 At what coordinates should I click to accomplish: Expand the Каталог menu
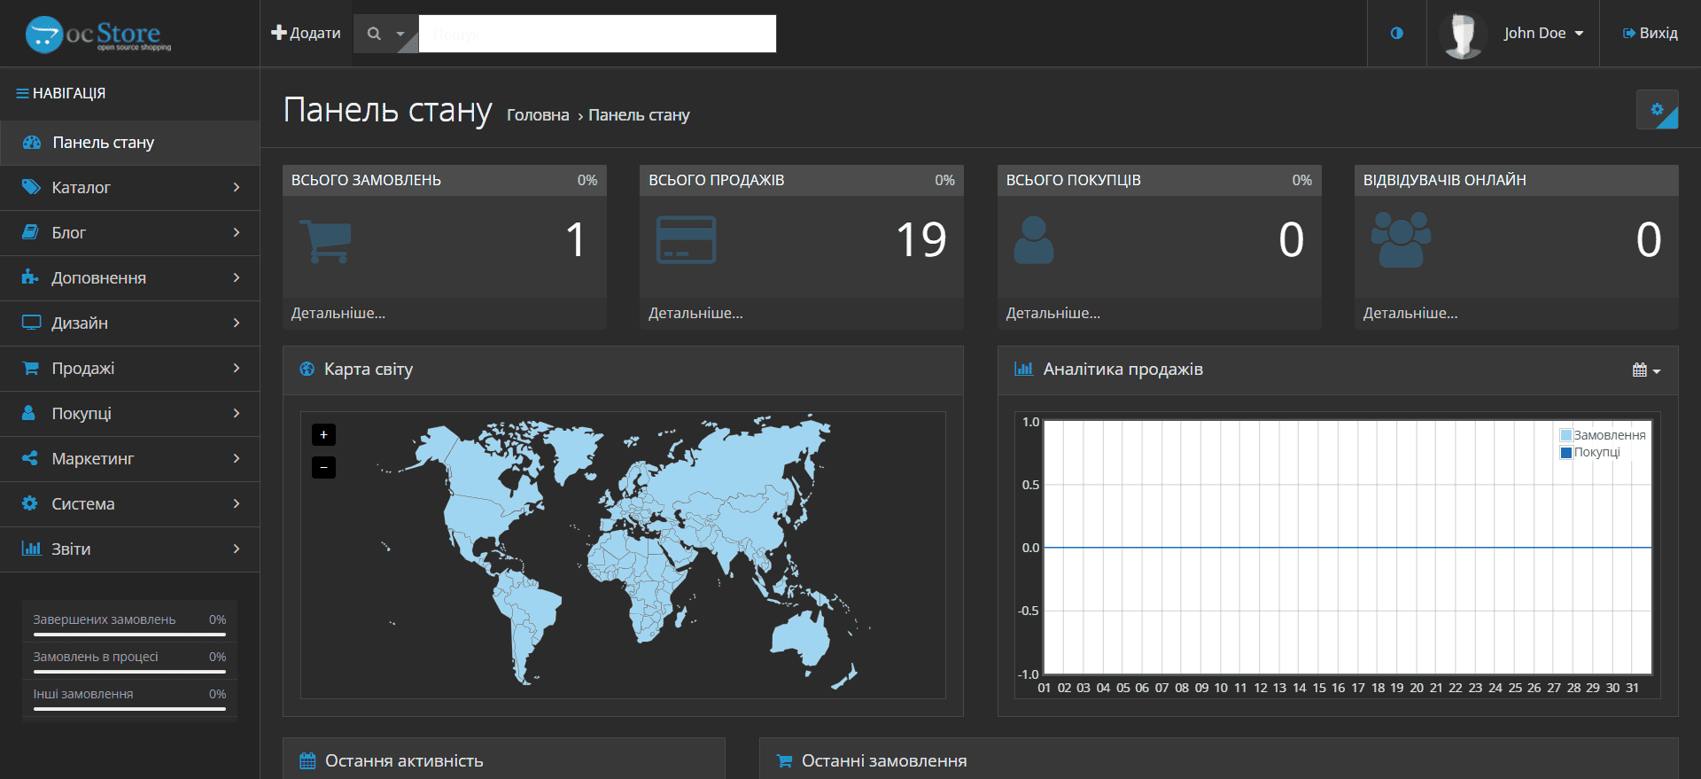click(x=129, y=187)
